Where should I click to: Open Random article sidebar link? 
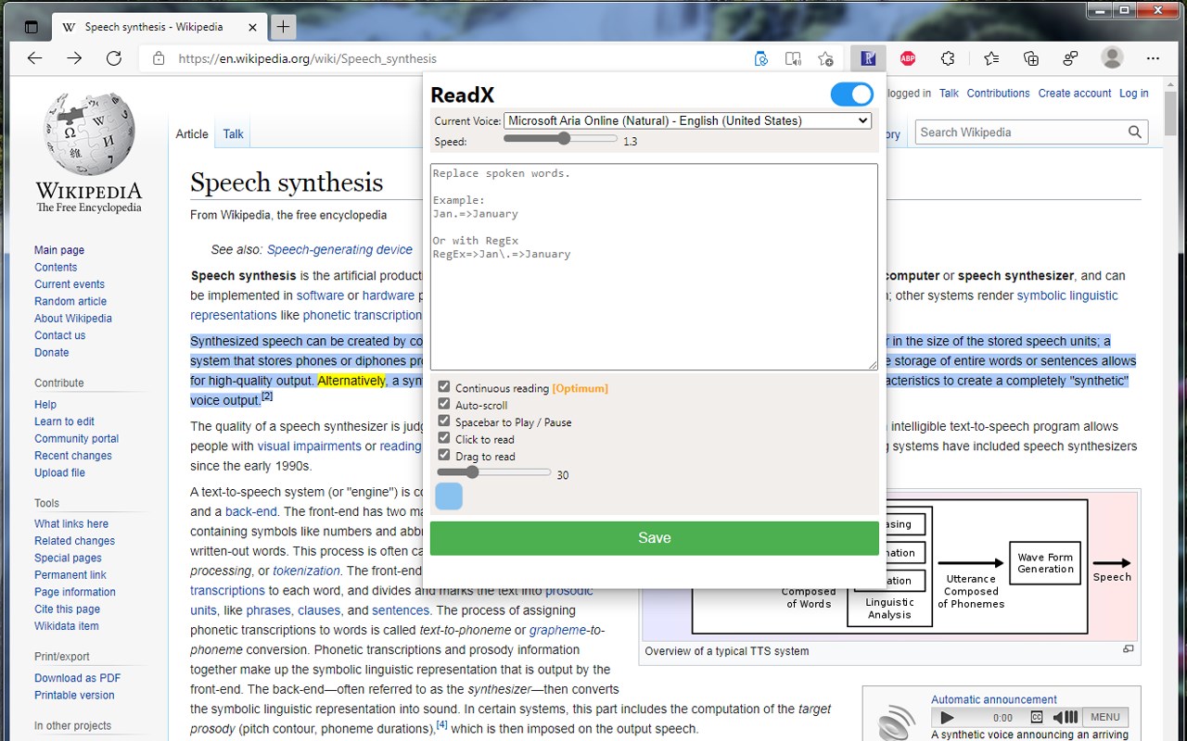[70, 301]
